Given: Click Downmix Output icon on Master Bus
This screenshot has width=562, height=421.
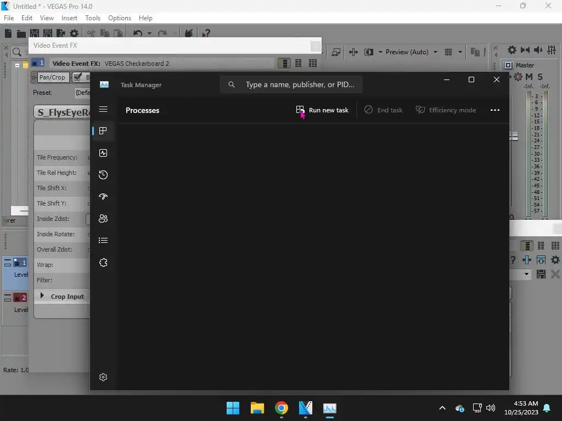Looking at the screenshot, I should pyautogui.click(x=525, y=50).
